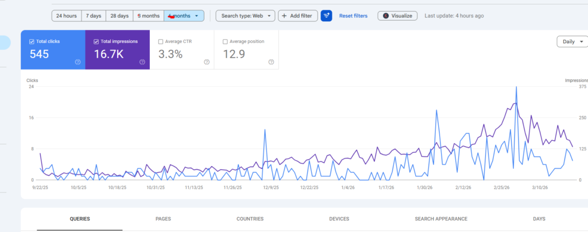Select the 24 hours date range
588x232 pixels.
pyautogui.click(x=67, y=16)
